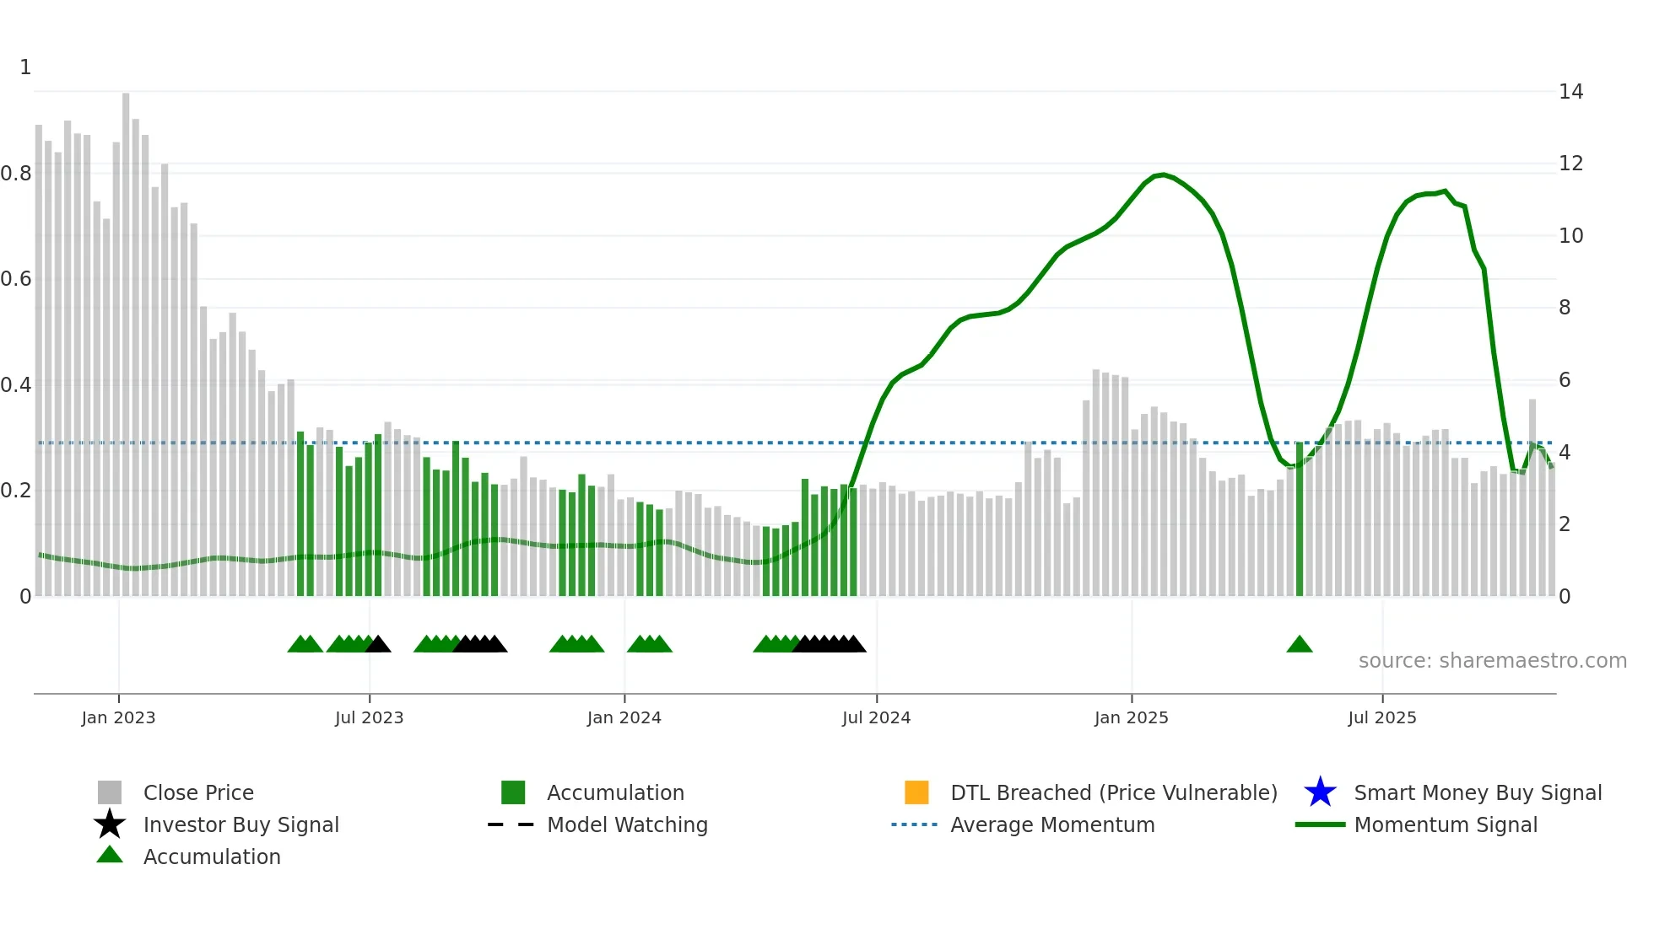Toggle the Close Price legend label
The width and height of the screenshot is (1654, 929).
(198, 792)
